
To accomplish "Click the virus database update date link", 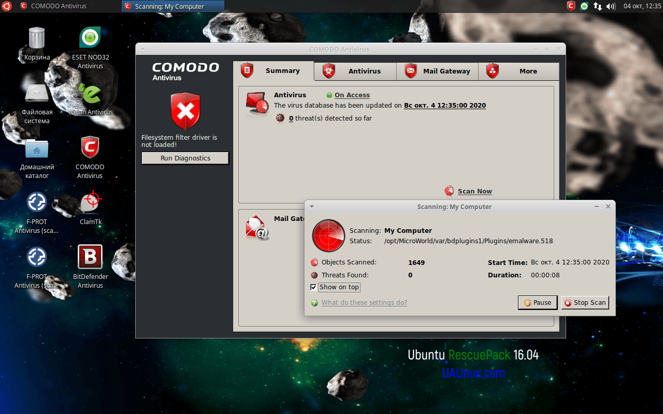I will coord(445,106).
